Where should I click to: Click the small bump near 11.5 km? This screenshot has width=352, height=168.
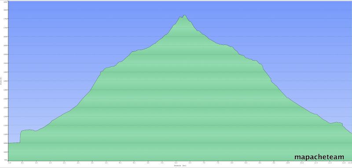point(336,122)
